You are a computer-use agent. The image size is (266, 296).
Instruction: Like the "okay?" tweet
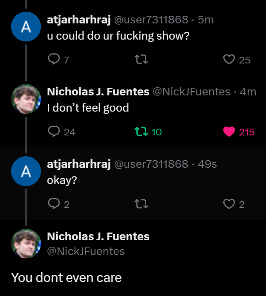pos(229,204)
